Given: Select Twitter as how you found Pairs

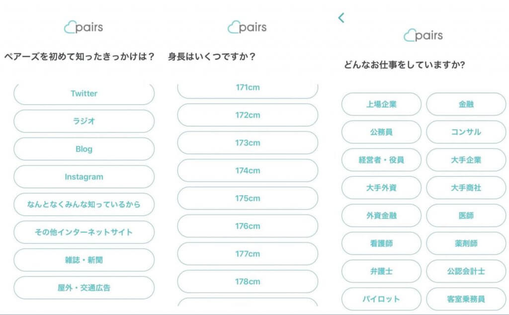Looking at the screenshot, I should [84, 94].
